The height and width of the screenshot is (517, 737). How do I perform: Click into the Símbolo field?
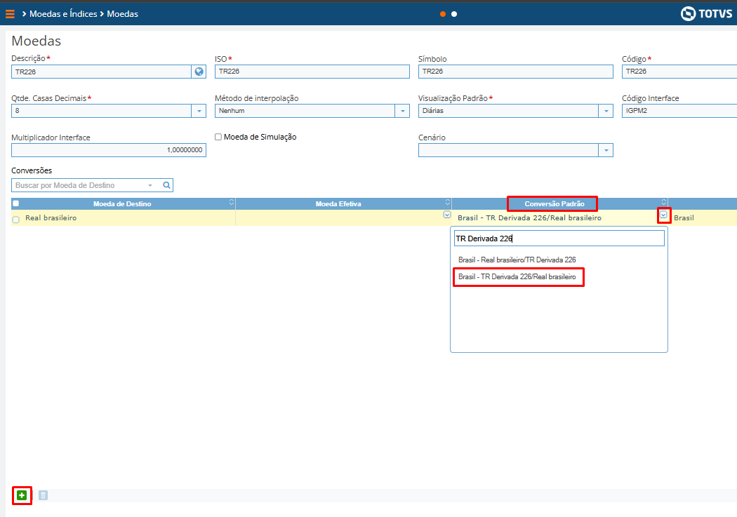click(x=516, y=72)
